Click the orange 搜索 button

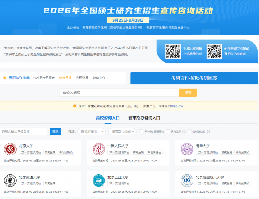(x=188, y=93)
